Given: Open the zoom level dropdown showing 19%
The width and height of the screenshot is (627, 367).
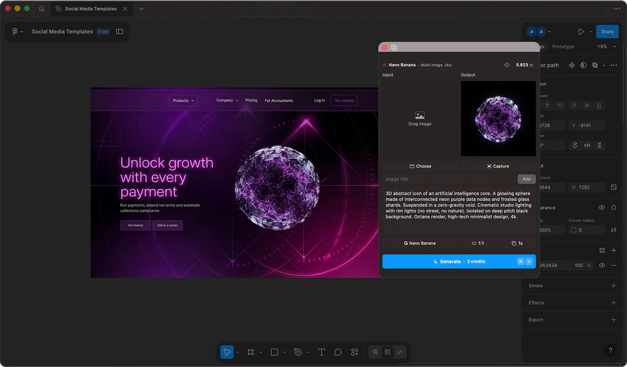Looking at the screenshot, I should [605, 46].
